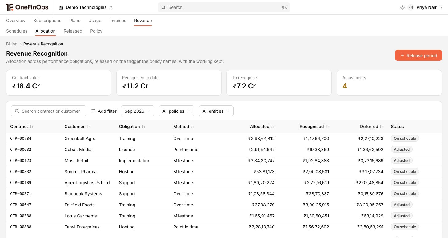Sort by Recognised column arrows
448x238 pixels.
click(327, 127)
